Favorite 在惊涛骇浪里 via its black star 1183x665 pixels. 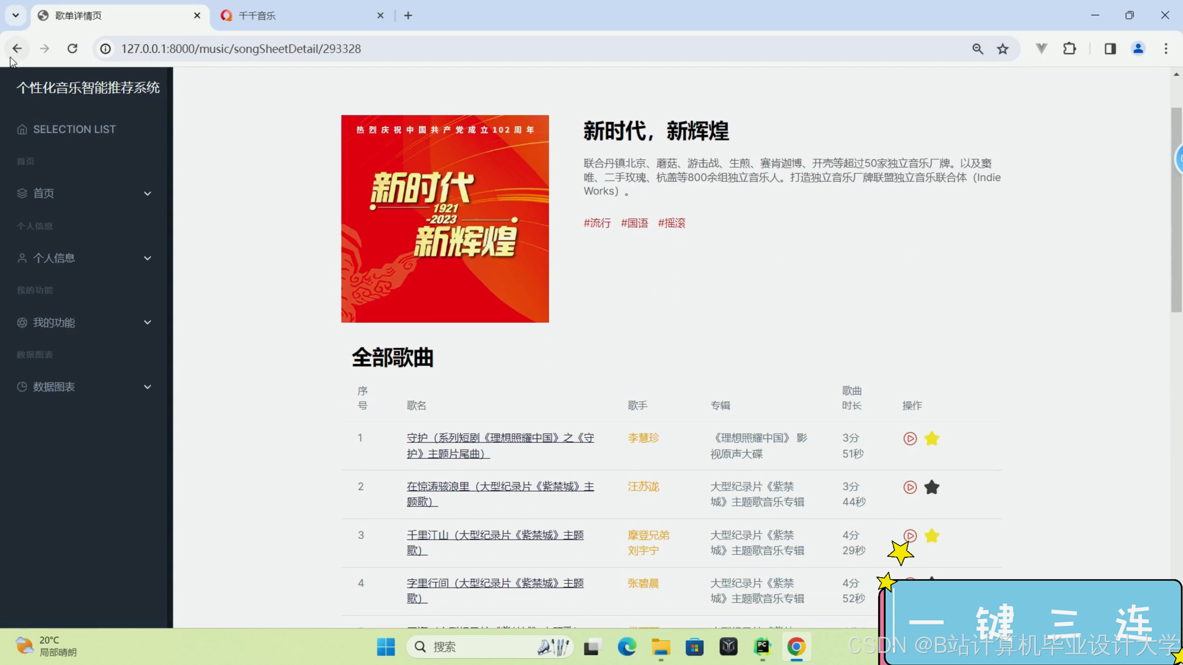931,487
